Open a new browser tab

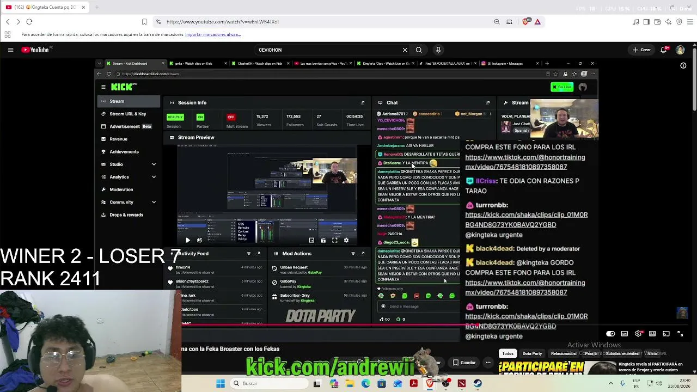(x=97, y=7)
